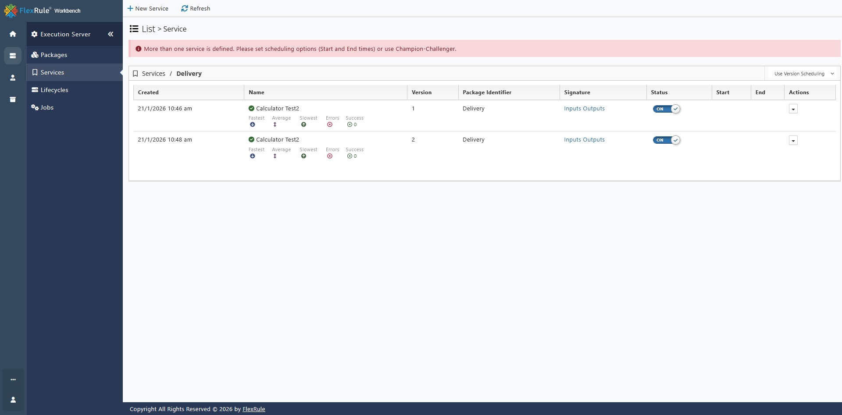
Task: Open the profile icon at the bottom of the left rail
Action: click(x=13, y=400)
